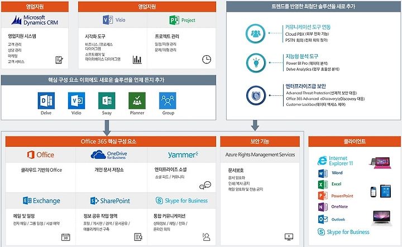Click the people circle icon beside 커뮤니케이션 도구 연동
This screenshot has width=402, height=247.
point(255,33)
